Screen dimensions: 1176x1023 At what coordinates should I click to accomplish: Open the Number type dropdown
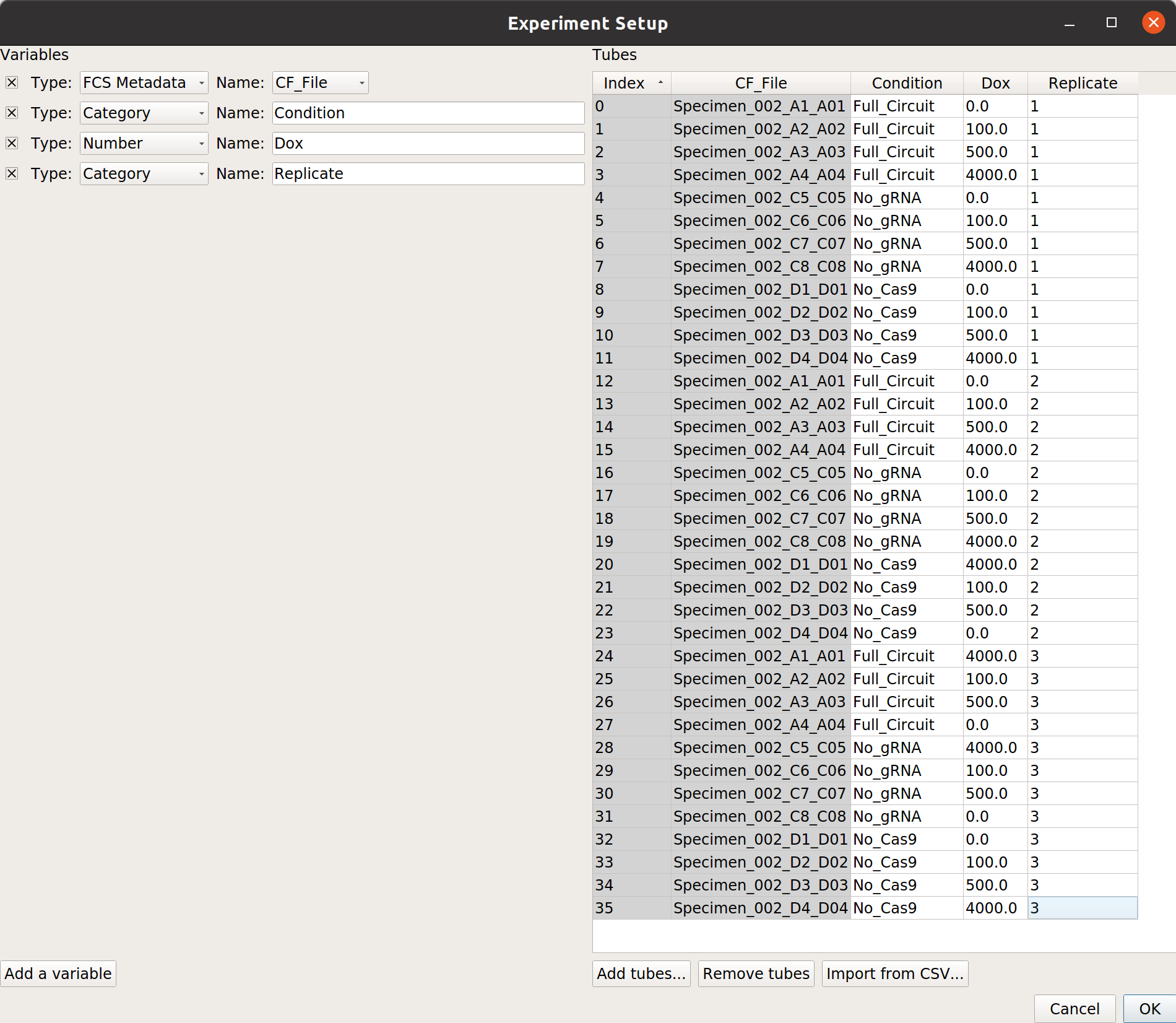[x=144, y=143]
